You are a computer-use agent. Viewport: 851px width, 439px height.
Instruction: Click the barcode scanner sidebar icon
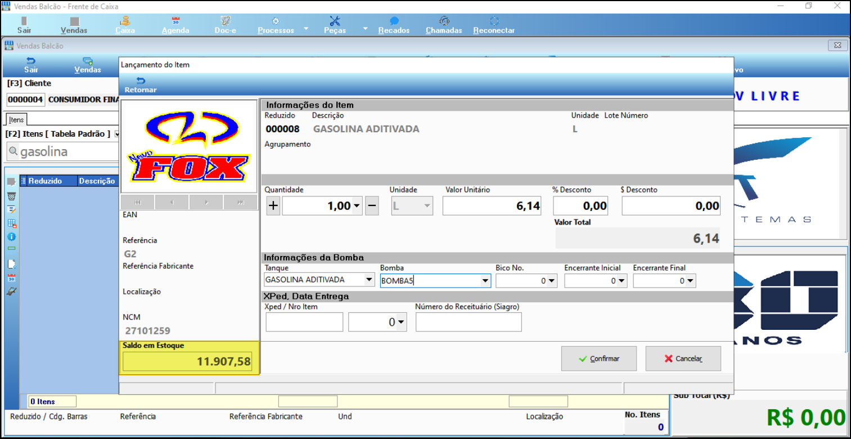[x=11, y=291]
